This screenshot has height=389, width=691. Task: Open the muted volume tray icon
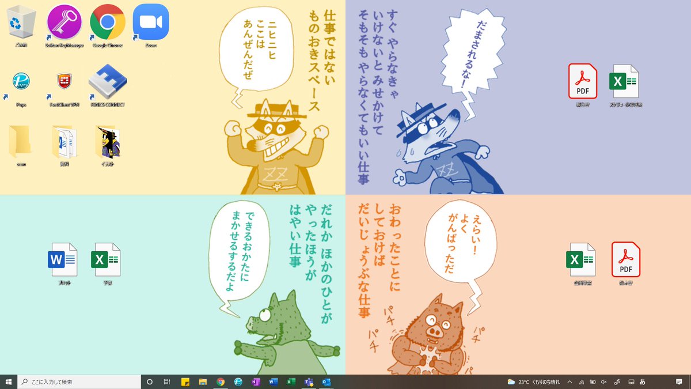tap(603, 382)
